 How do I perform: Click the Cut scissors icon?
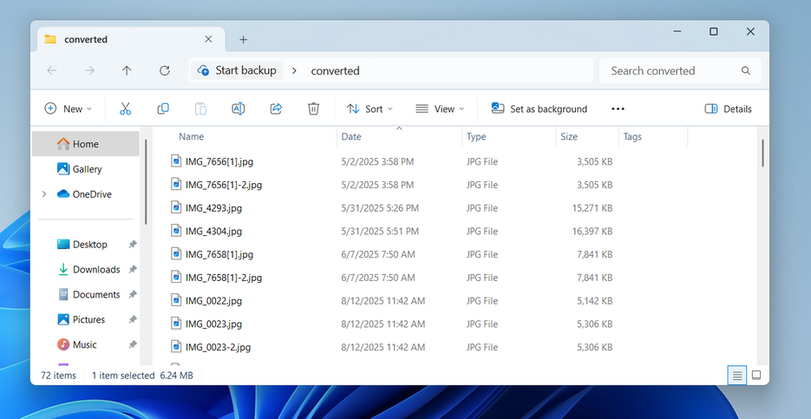click(125, 108)
